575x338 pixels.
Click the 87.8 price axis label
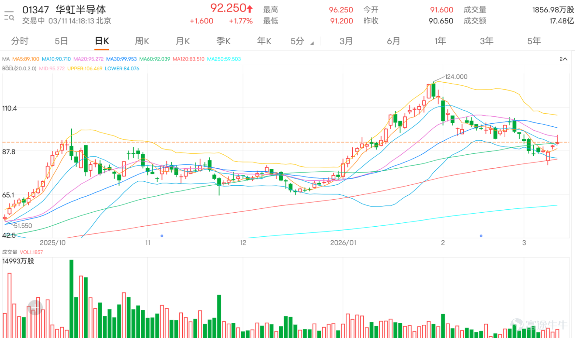9,152
